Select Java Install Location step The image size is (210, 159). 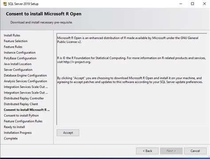click(x=18, y=64)
